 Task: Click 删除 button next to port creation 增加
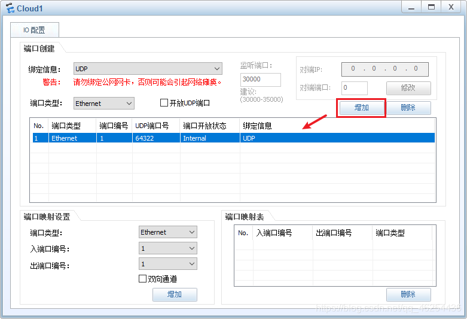click(408, 108)
